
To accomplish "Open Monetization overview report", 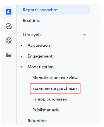I will coord(55,78).
